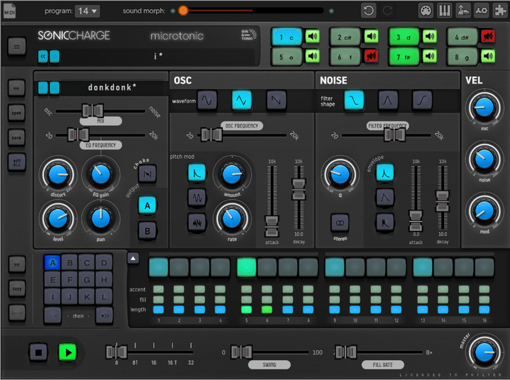Open the drum patch menu button above open

pos(17,88)
